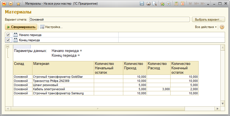Click the horizontal scrollbar right arrow

[x=218, y=109]
